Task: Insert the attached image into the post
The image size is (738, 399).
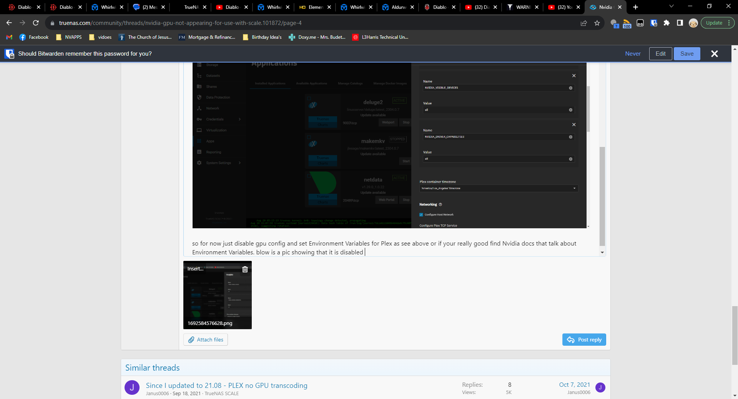Action: coord(195,269)
